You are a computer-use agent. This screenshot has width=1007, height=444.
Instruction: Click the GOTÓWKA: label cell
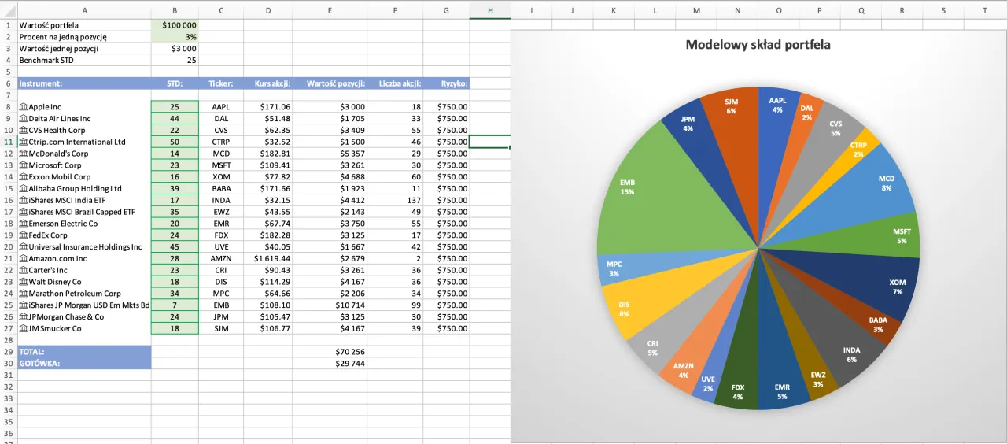84,363
